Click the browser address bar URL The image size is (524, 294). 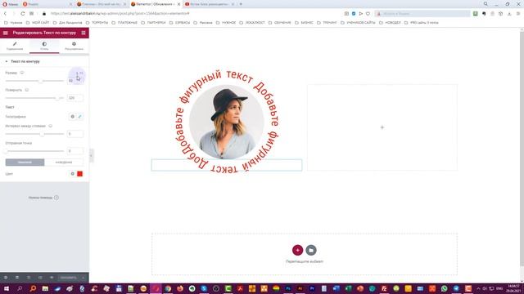[x=120, y=14]
